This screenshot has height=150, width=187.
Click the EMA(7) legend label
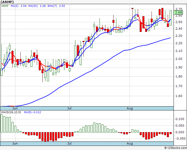pos(52,6)
